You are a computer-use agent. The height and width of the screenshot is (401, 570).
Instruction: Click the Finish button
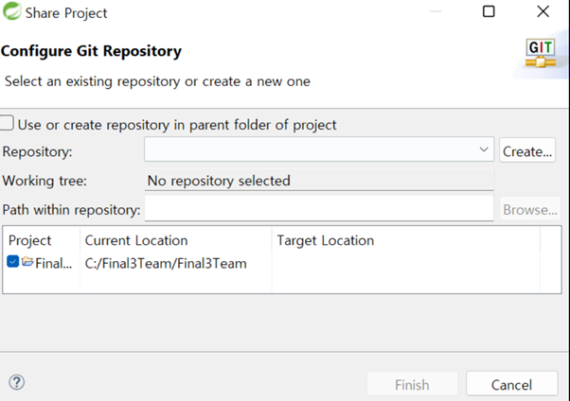pos(412,384)
